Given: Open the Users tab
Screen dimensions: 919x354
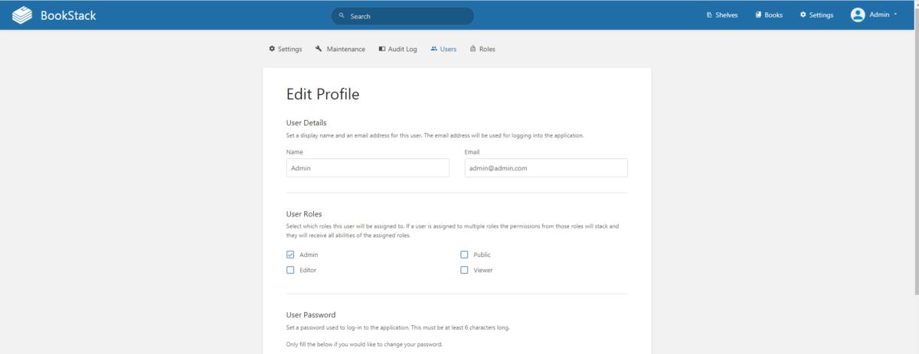Looking at the screenshot, I should (x=443, y=49).
